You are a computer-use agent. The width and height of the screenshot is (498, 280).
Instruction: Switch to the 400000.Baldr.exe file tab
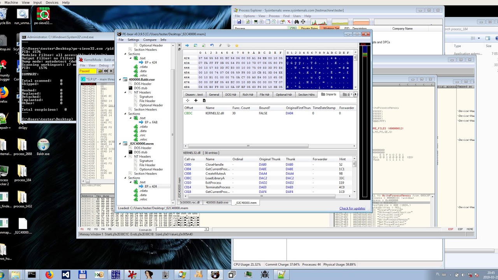[217, 203]
